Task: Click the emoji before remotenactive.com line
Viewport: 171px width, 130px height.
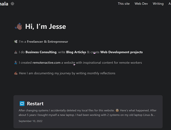Action: [16, 63]
